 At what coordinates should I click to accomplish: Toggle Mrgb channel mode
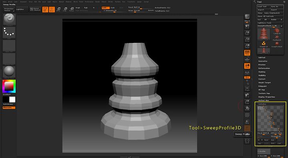[x=78, y=8]
